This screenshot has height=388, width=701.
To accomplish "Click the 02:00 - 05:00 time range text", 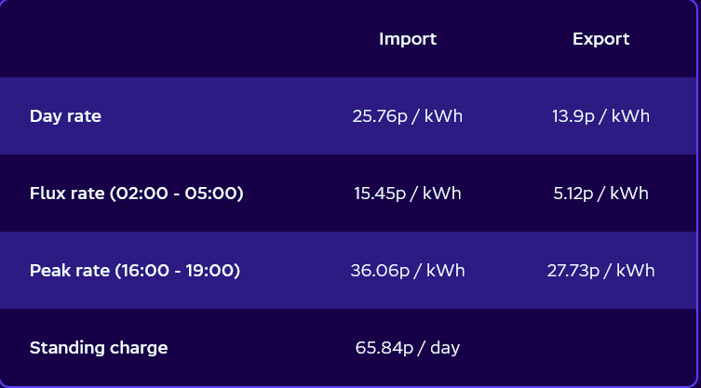I will pos(177,194).
